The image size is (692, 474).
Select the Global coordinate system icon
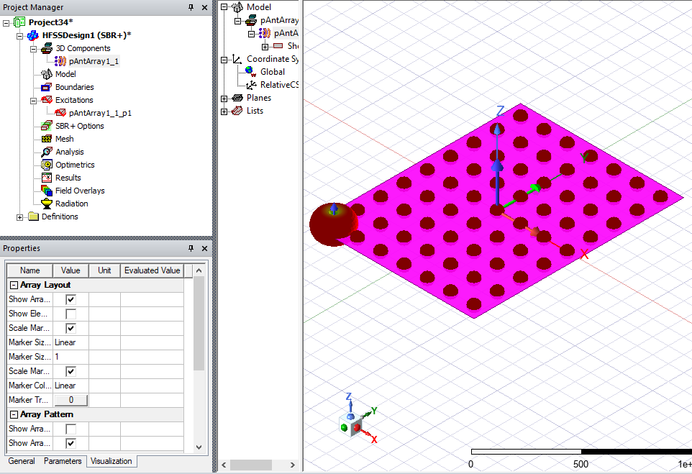pos(250,71)
